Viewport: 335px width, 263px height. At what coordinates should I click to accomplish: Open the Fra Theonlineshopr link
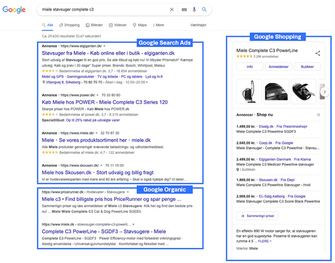point(292,127)
